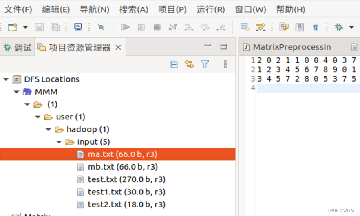
Task: Select test1.txt (30.0 b, r3)
Action: [126, 192]
